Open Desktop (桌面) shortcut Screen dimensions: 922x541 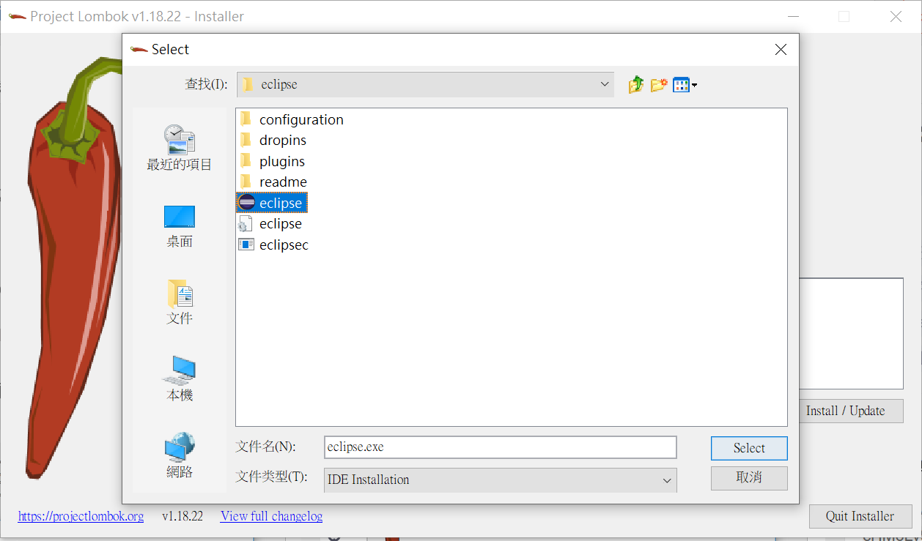click(x=180, y=226)
